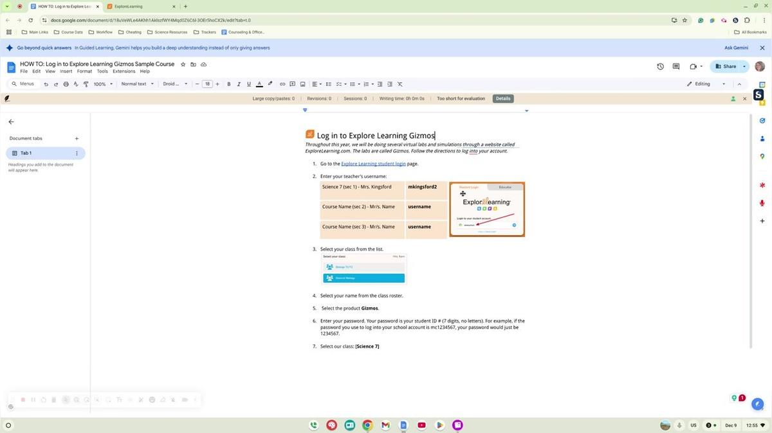Viewport: 772px width, 433px height.
Task: Select the font size input field
Action: tap(207, 84)
